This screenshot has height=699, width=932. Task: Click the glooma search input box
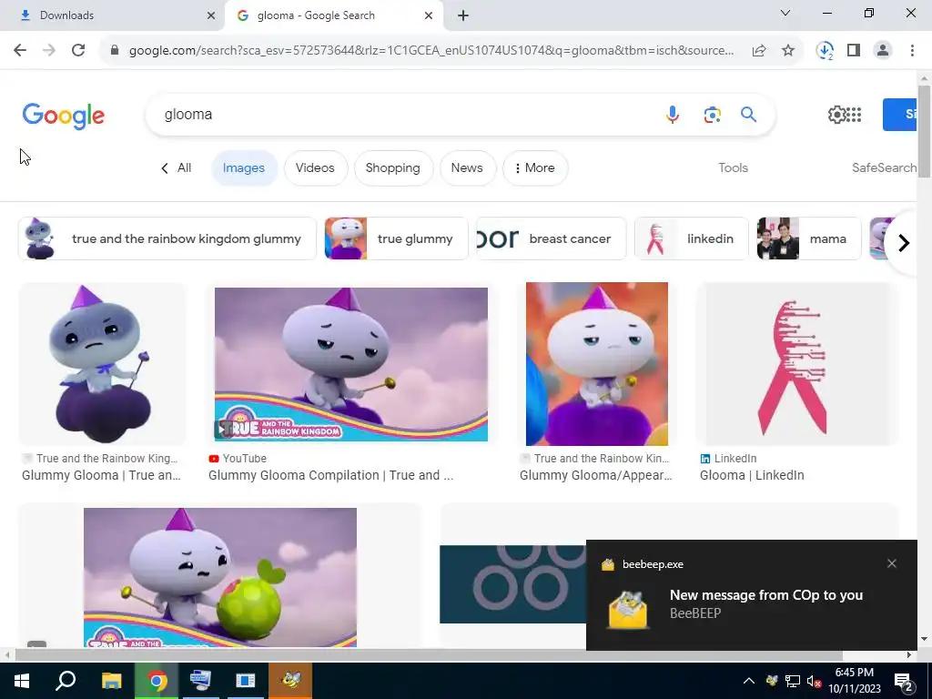[x=404, y=114]
